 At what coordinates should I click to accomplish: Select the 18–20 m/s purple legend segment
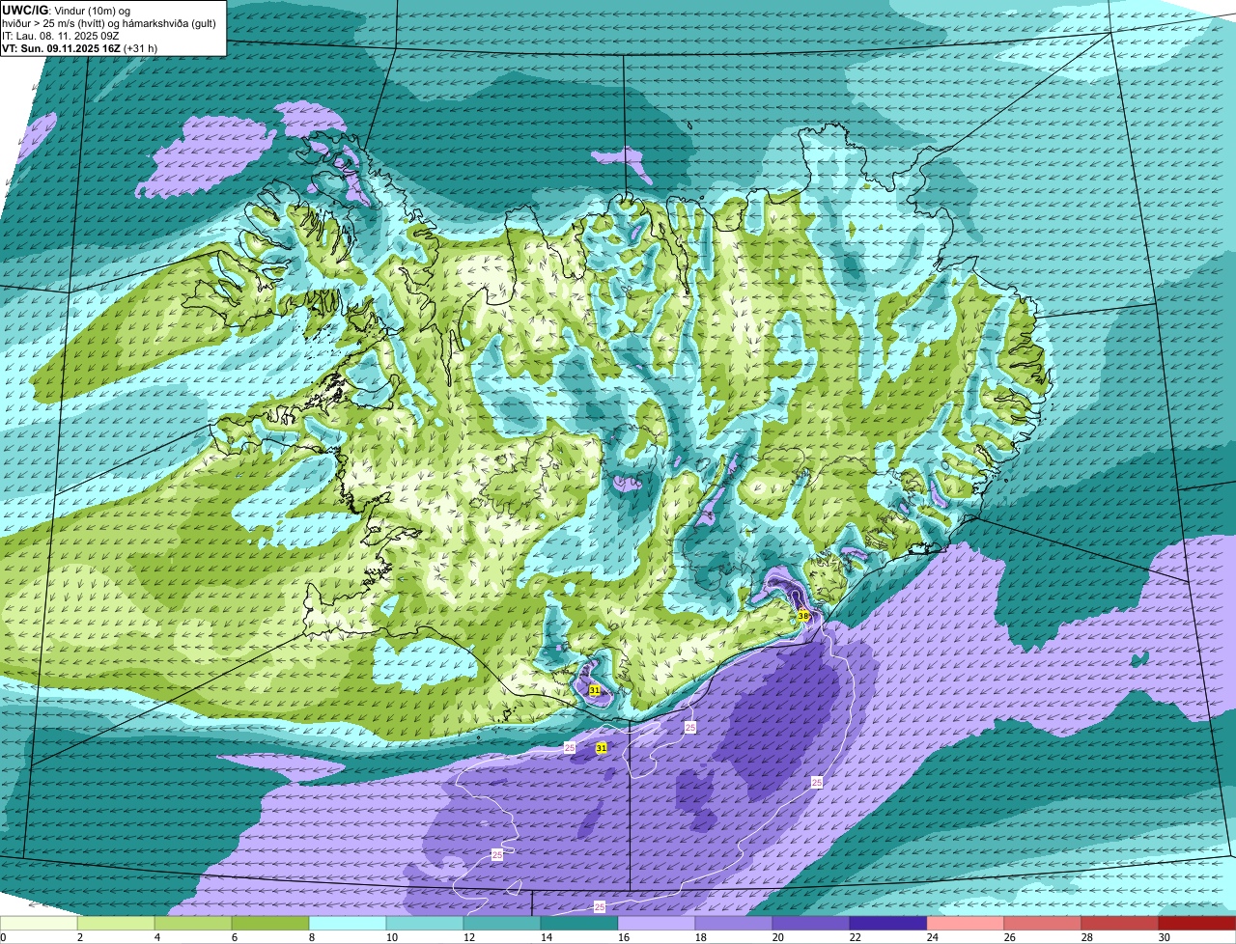tap(734, 924)
